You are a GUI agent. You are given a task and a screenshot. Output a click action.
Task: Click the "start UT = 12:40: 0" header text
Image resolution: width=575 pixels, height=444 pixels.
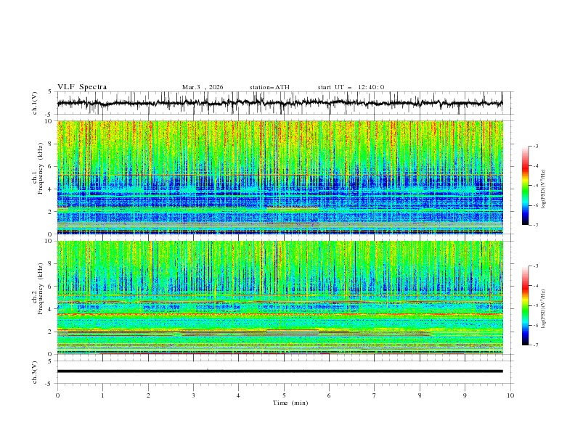coord(351,87)
